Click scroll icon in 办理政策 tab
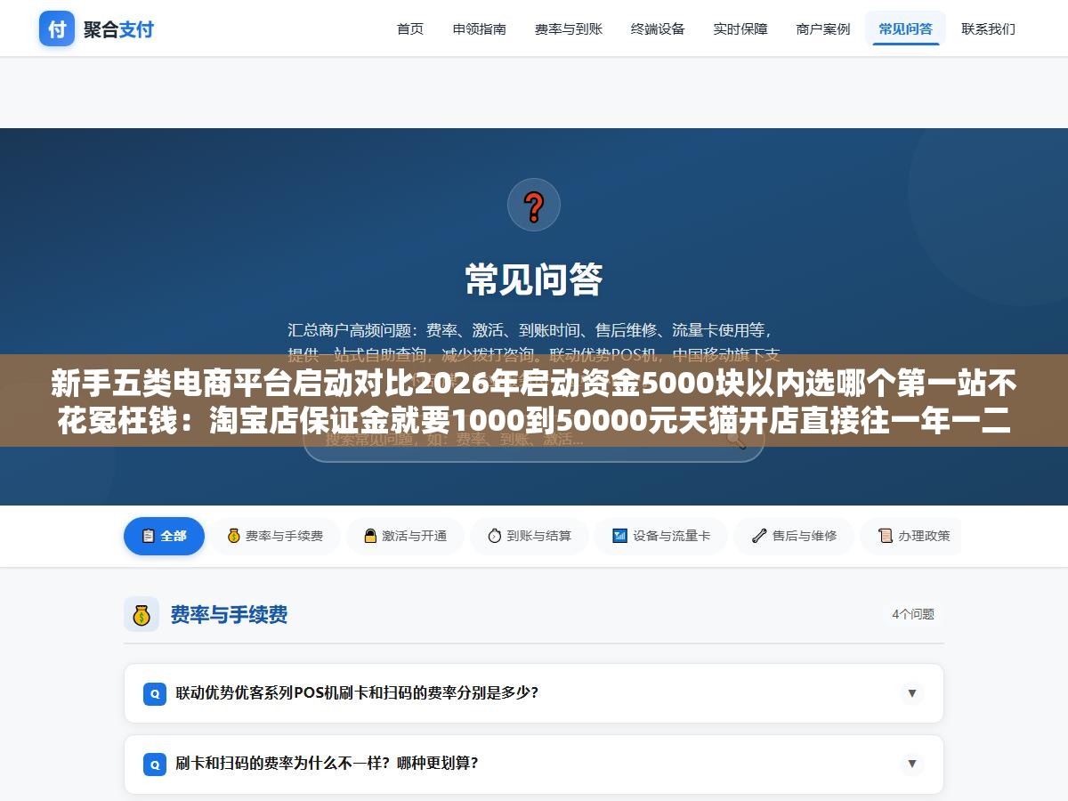The image size is (1068, 801). 886,536
